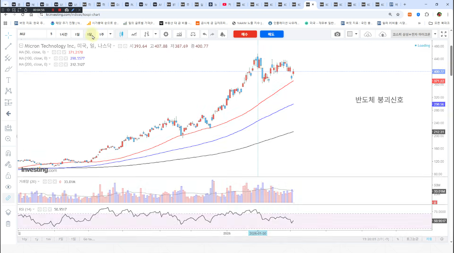Open the chart settings gear
Screen dimensions: 454x253
166,34
